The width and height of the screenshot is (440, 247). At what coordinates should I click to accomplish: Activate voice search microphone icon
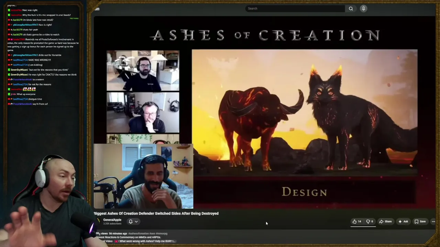[x=363, y=9]
